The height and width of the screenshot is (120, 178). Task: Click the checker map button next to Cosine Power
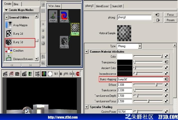[166, 111]
